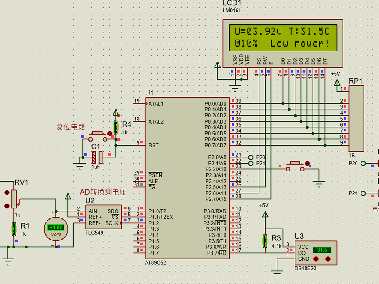
Task: Click the 'RV1' reference label
Action: (21, 182)
